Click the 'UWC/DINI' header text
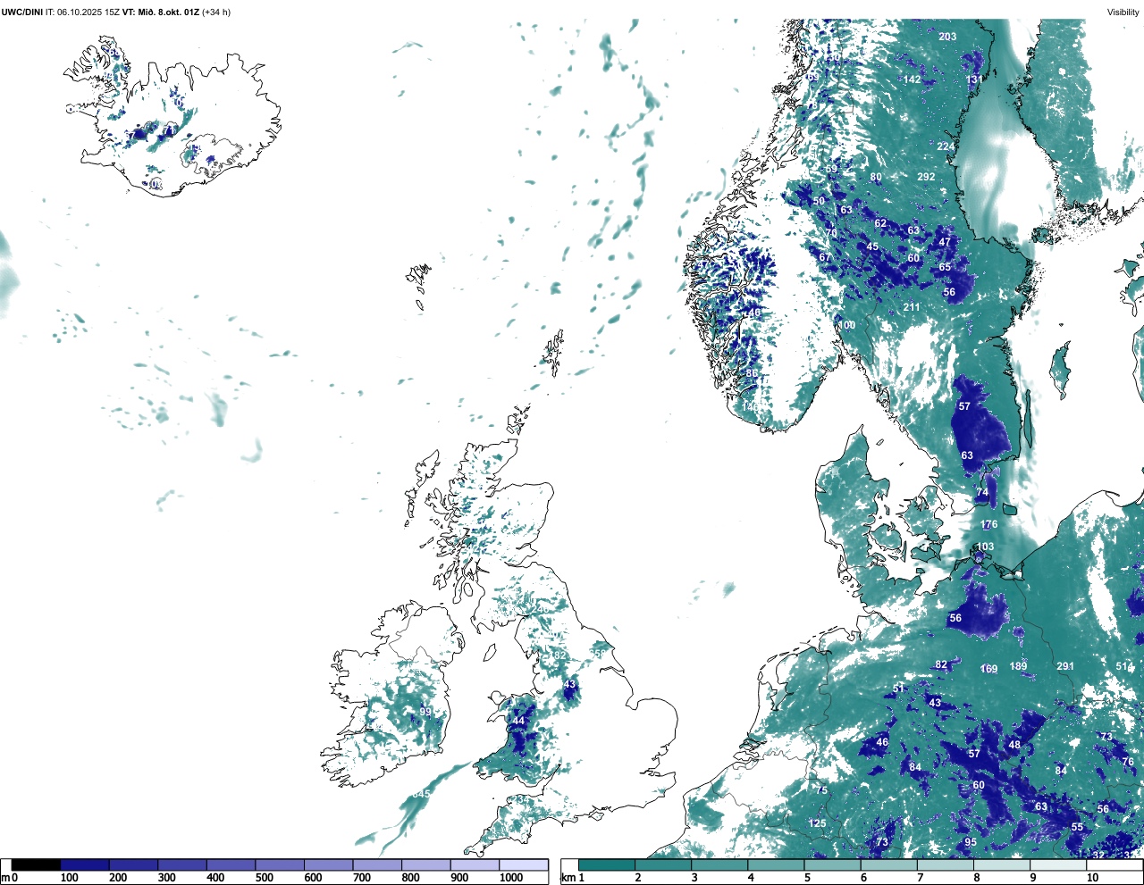Viewport: 1144px width, 885px height. click(x=22, y=13)
